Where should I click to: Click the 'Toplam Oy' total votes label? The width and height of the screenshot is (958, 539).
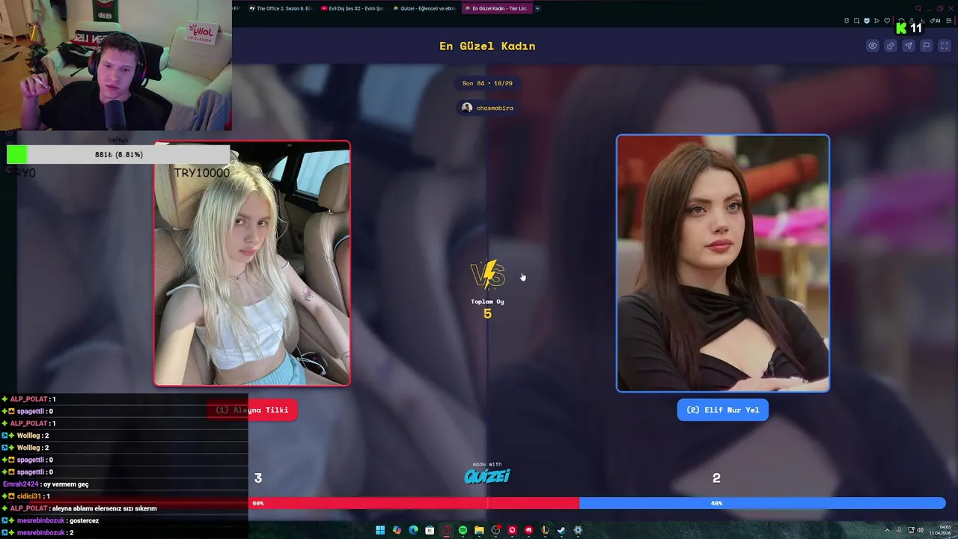[487, 302]
